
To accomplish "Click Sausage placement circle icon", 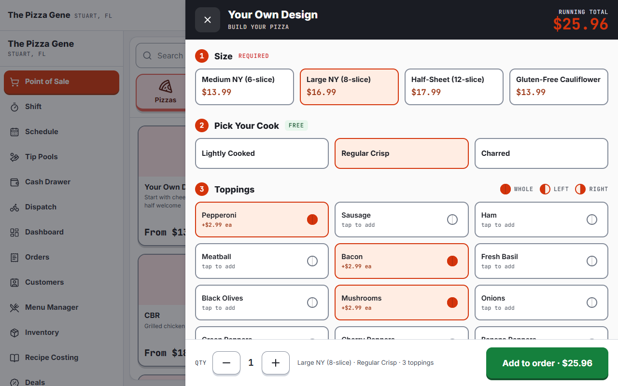I will click(x=452, y=220).
